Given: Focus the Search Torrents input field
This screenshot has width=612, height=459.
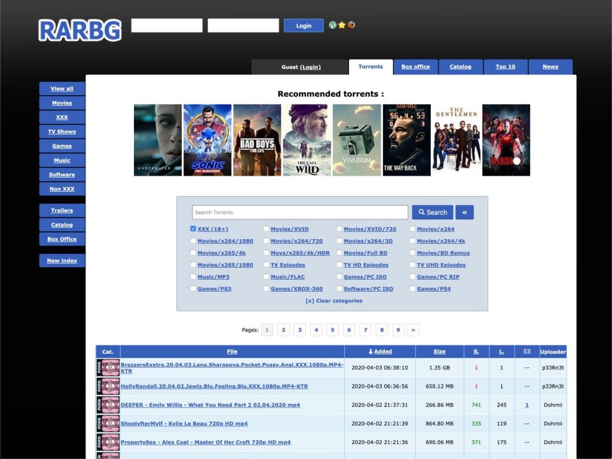Looking at the screenshot, I should [x=300, y=212].
